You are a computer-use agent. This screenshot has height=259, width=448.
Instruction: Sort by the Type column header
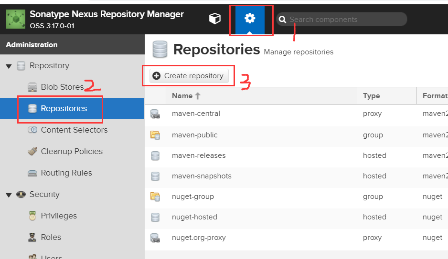pos(387,96)
